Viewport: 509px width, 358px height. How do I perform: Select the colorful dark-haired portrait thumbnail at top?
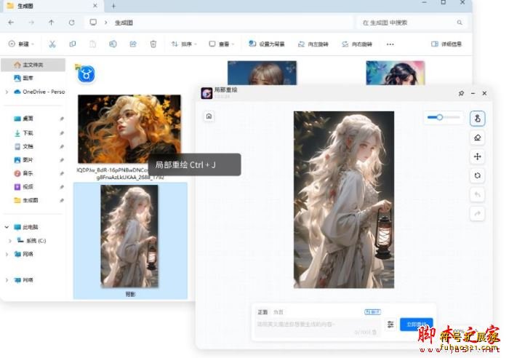click(396, 73)
